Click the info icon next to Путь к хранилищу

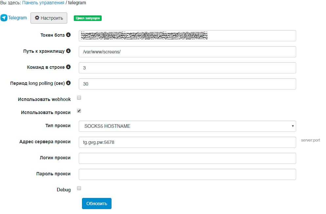(68, 51)
